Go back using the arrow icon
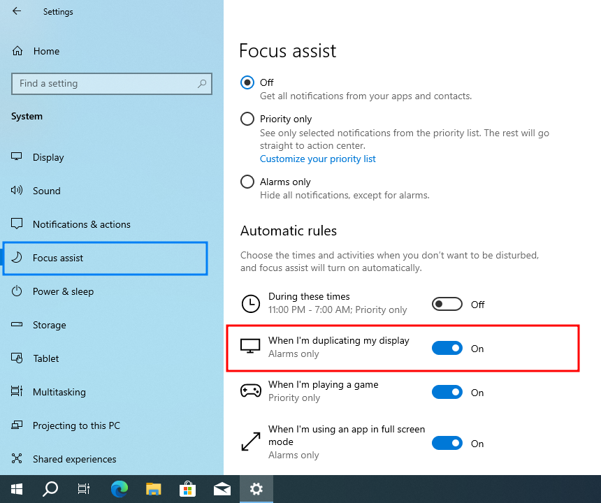Screen dimensions: 601x503 point(17,11)
